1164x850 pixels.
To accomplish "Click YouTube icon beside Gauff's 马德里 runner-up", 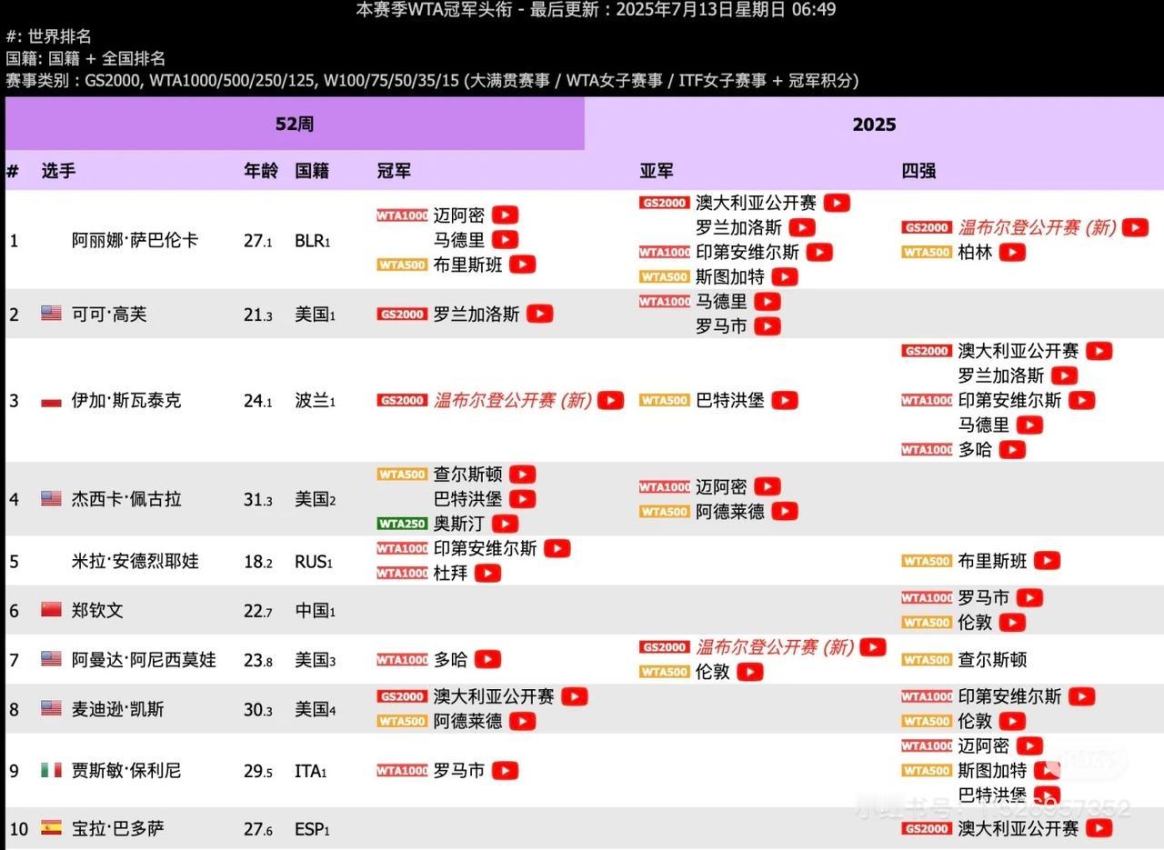I will (x=768, y=301).
